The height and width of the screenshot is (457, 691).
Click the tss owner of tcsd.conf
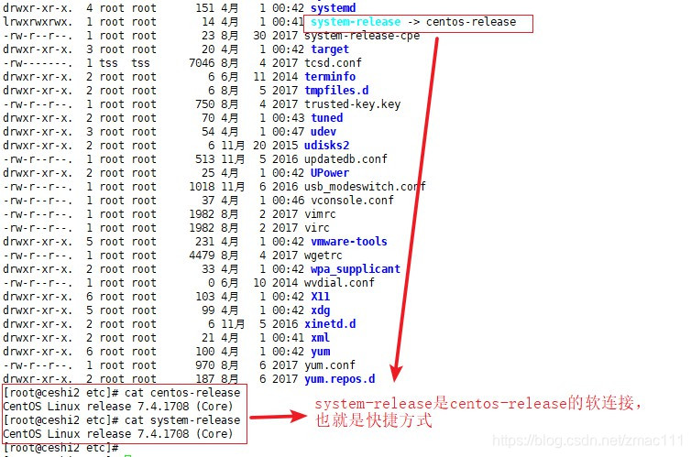pyautogui.click(x=108, y=63)
